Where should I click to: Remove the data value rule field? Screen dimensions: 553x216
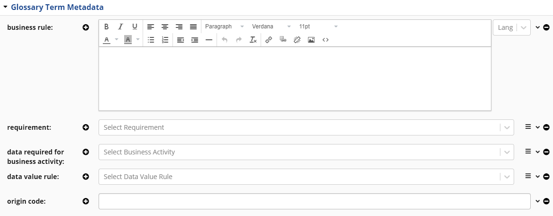click(546, 177)
